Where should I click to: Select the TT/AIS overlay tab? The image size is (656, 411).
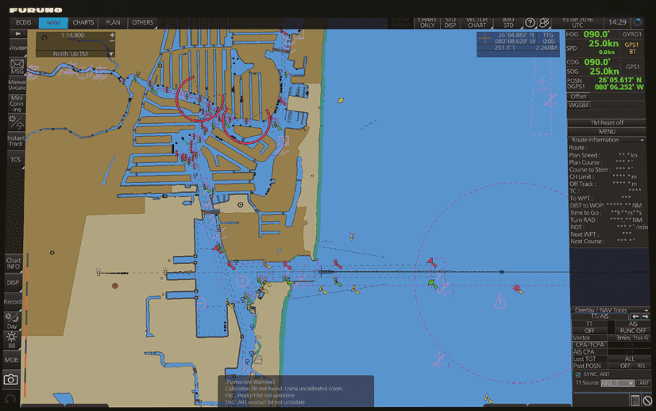click(600, 316)
